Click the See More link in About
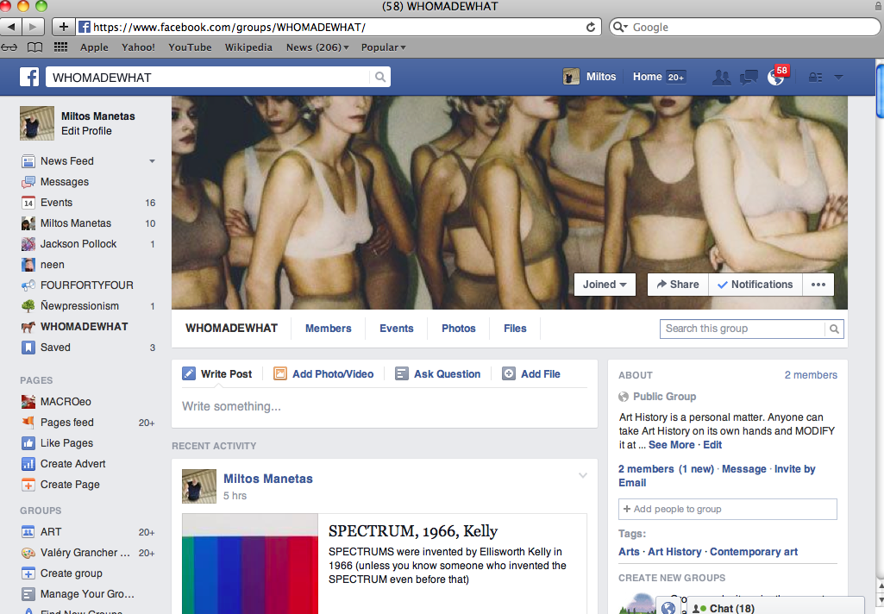The image size is (884, 614). (672, 445)
